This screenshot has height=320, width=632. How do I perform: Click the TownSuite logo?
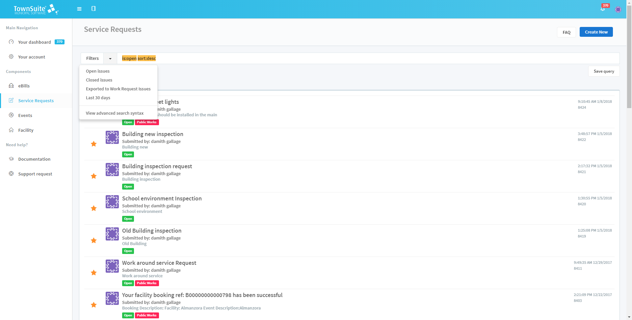36,9
